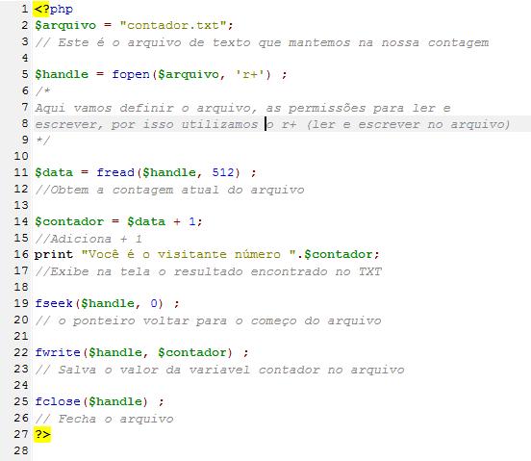
Task: Click the print keyword on line 16
Action: pos(54,254)
